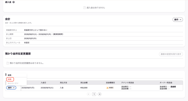188x101 pixels.
Task: Click the 入金 cell in the table row
Action: [x=62, y=88]
